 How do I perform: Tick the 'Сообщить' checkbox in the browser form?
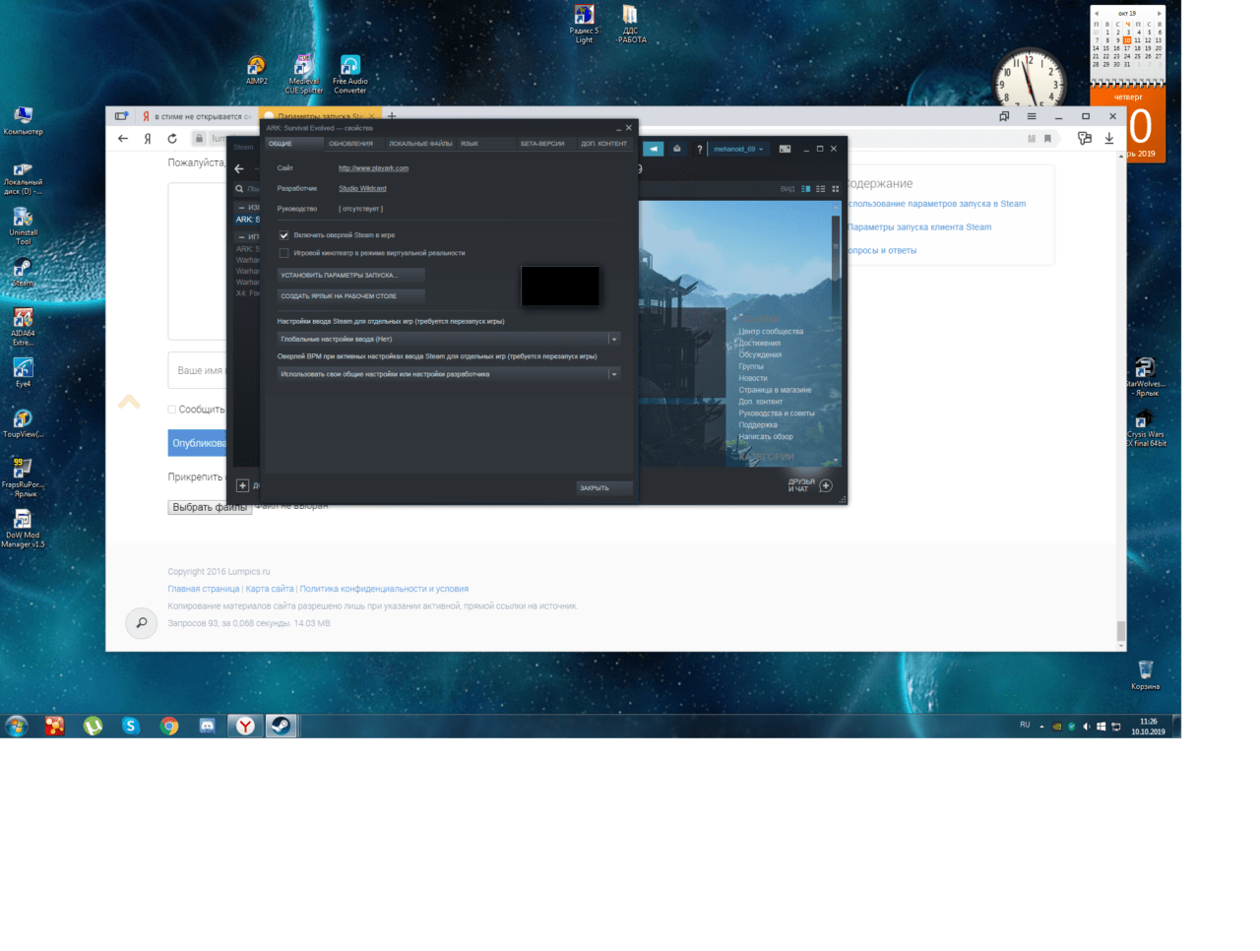coord(171,410)
